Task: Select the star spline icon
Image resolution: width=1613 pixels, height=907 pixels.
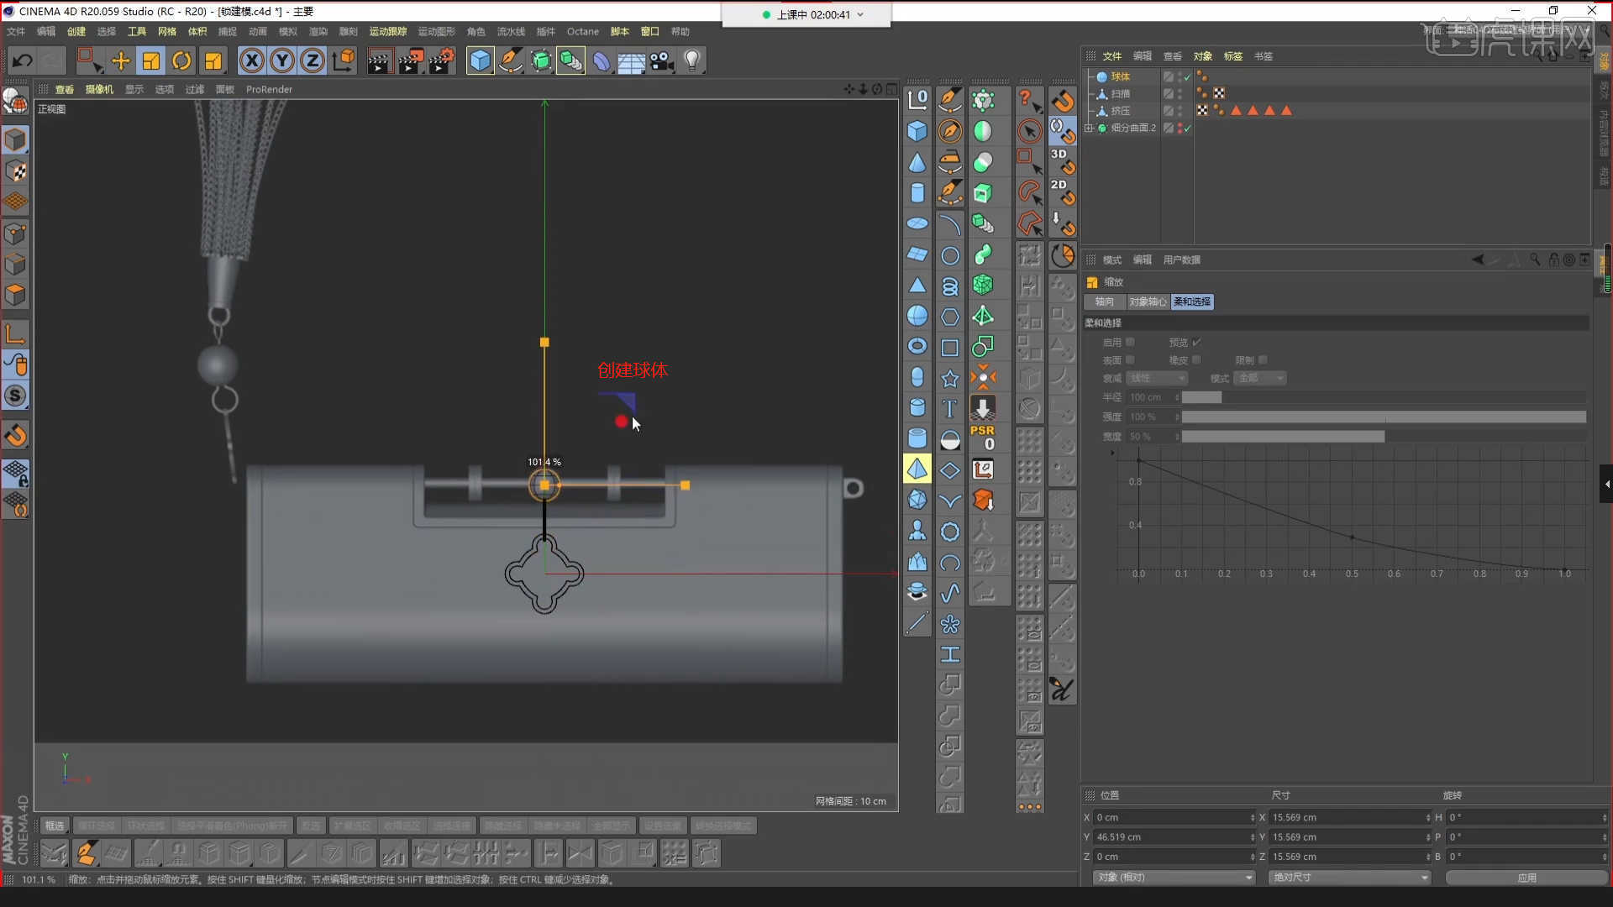Action: pos(950,379)
